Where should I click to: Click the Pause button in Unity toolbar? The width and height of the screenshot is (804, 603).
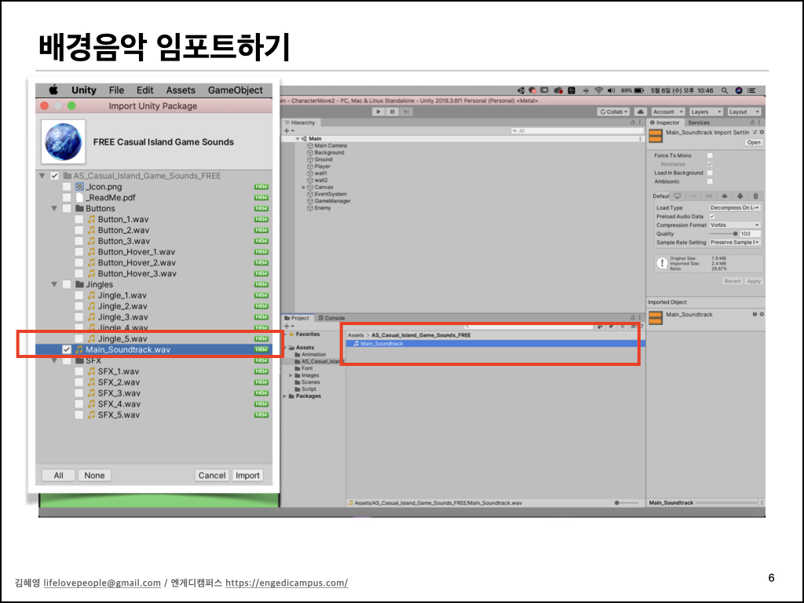[x=393, y=111]
